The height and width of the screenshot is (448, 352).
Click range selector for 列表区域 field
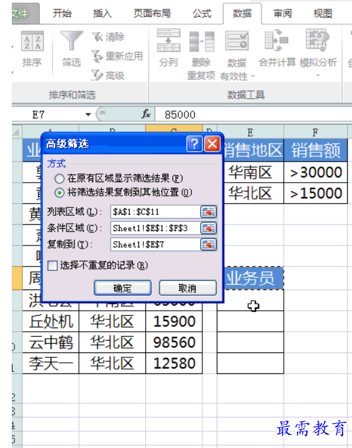click(209, 212)
